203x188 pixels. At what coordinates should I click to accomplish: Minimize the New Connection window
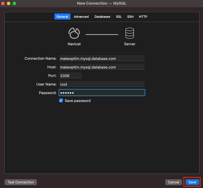pyautogui.click(x=9, y=3)
